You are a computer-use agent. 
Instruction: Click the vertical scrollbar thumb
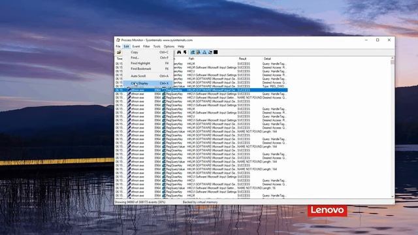click(392, 63)
